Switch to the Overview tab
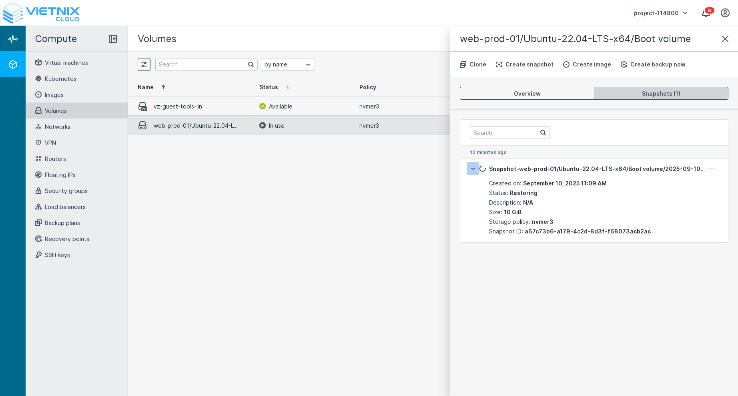Image resolution: width=738 pixels, height=396 pixels. coord(527,94)
